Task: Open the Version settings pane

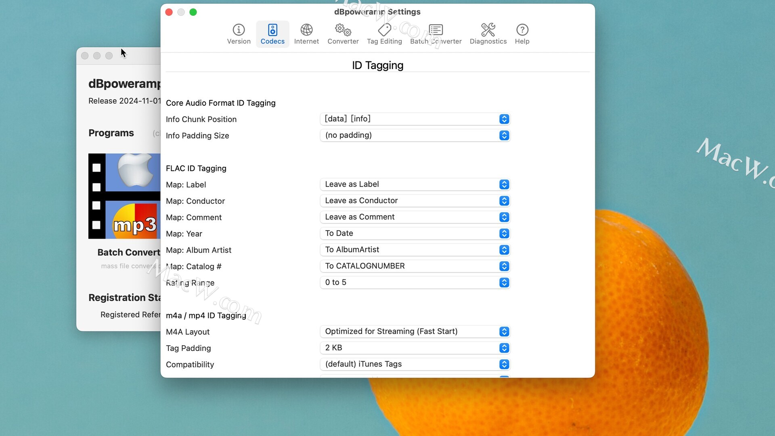Action: coord(239,34)
